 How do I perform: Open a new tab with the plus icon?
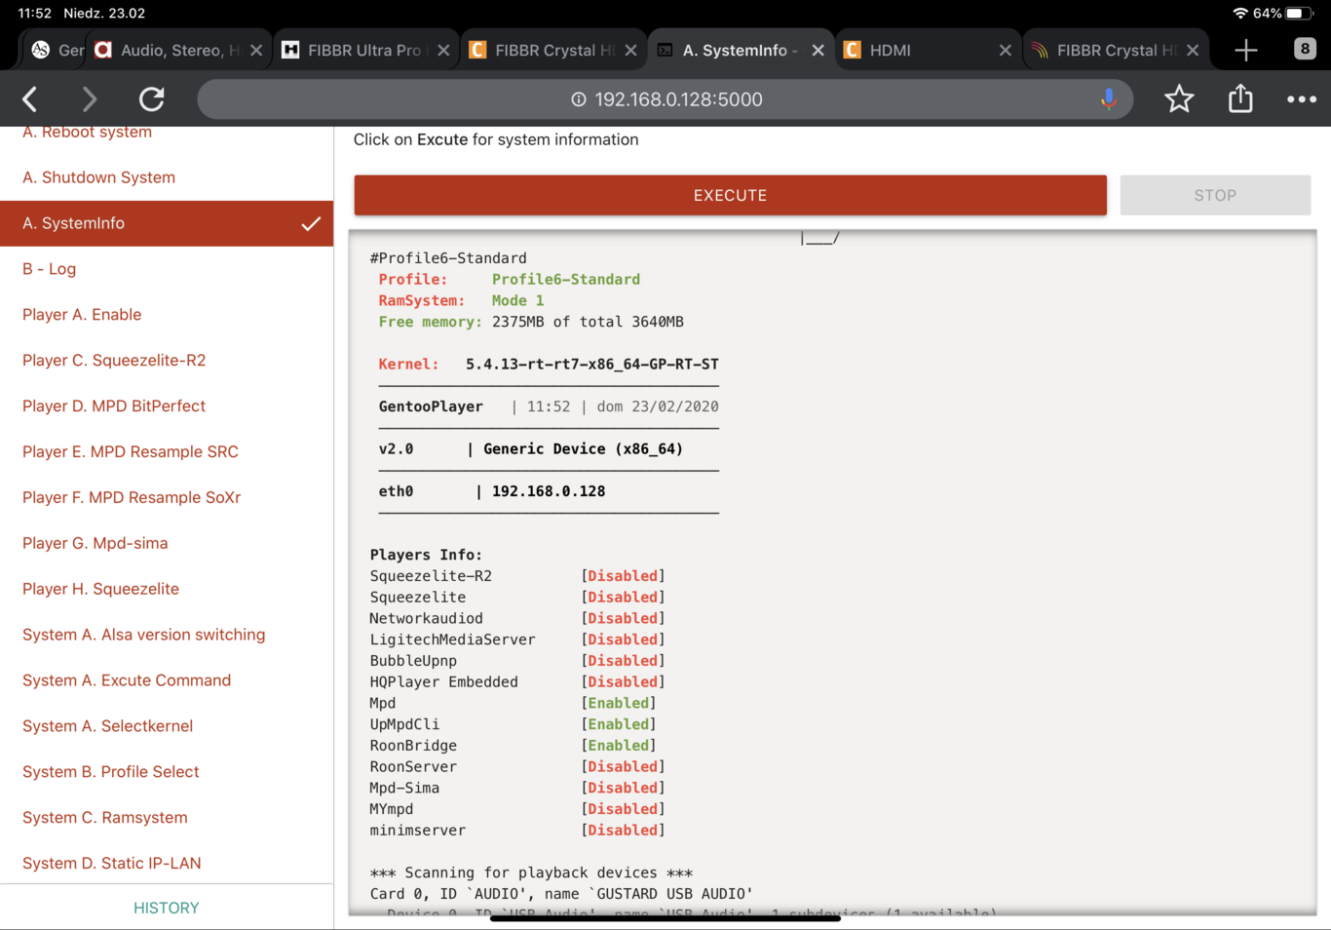point(1246,50)
